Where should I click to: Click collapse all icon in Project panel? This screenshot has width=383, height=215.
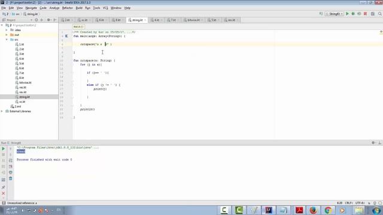click(x=41, y=20)
